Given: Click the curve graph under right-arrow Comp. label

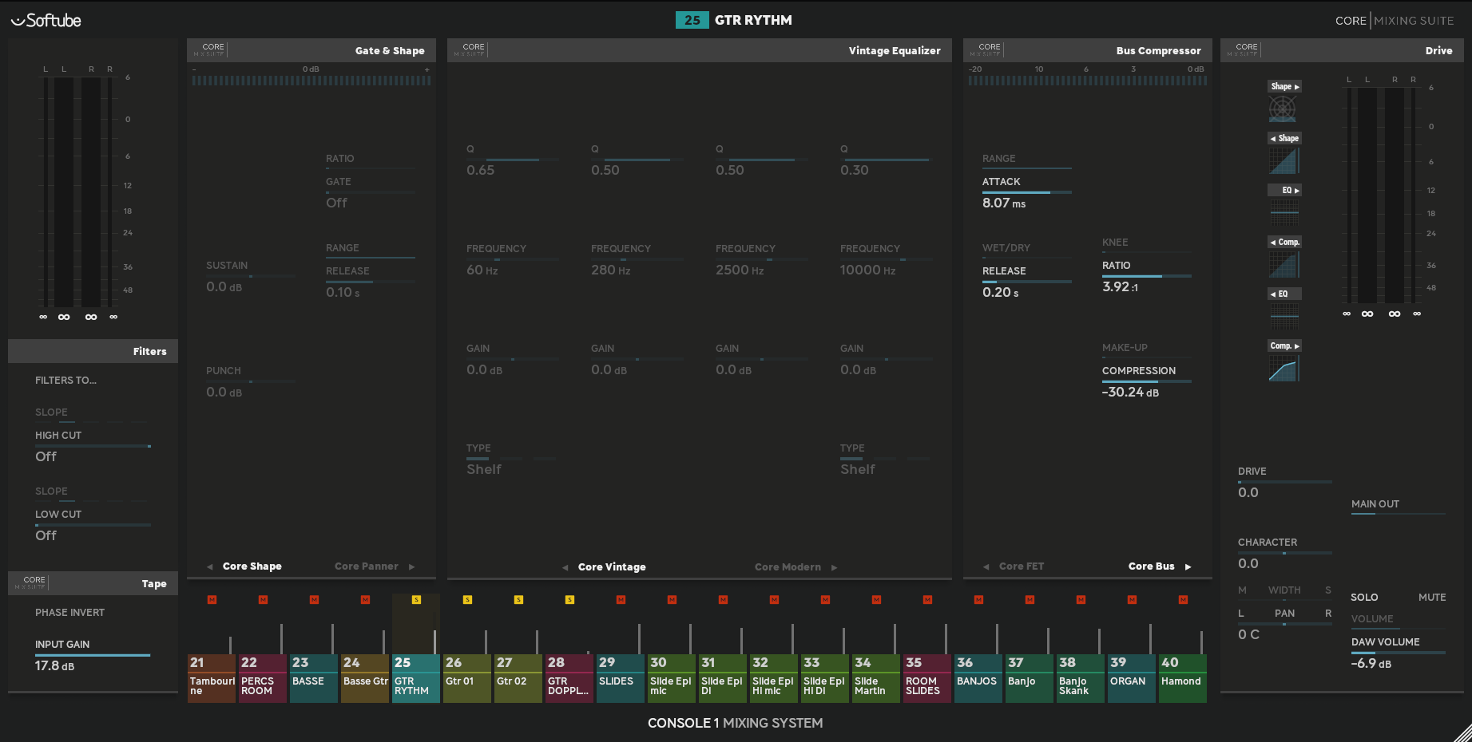Looking at the screenshot, I should click(x=1284, y=369).
